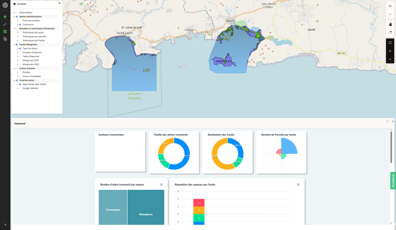The image size is (396, 230).
Task: Expand the Dashboard panel to fullscreen
Action: click(387, 122)
